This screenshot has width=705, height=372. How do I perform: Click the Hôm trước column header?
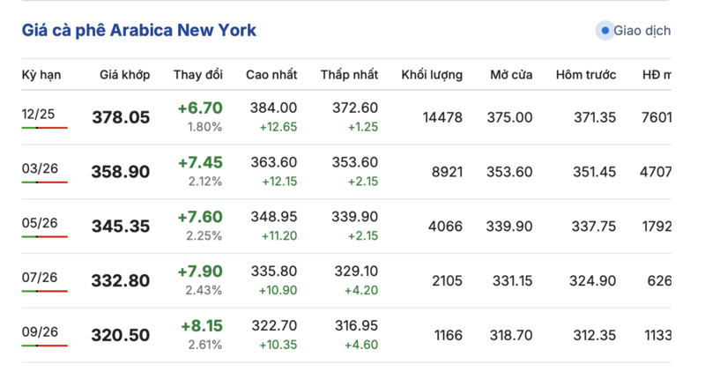586,75
